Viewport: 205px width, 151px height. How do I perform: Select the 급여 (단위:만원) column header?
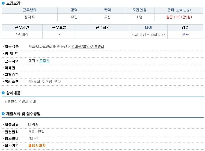pyautogui.click(x=179, y=10)
